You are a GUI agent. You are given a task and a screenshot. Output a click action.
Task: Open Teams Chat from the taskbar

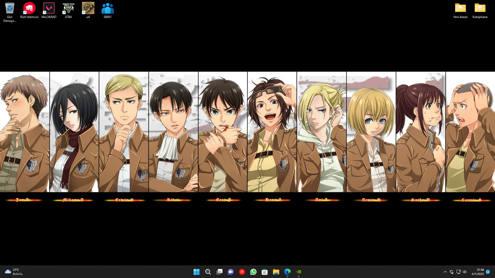tap(231, 272)
